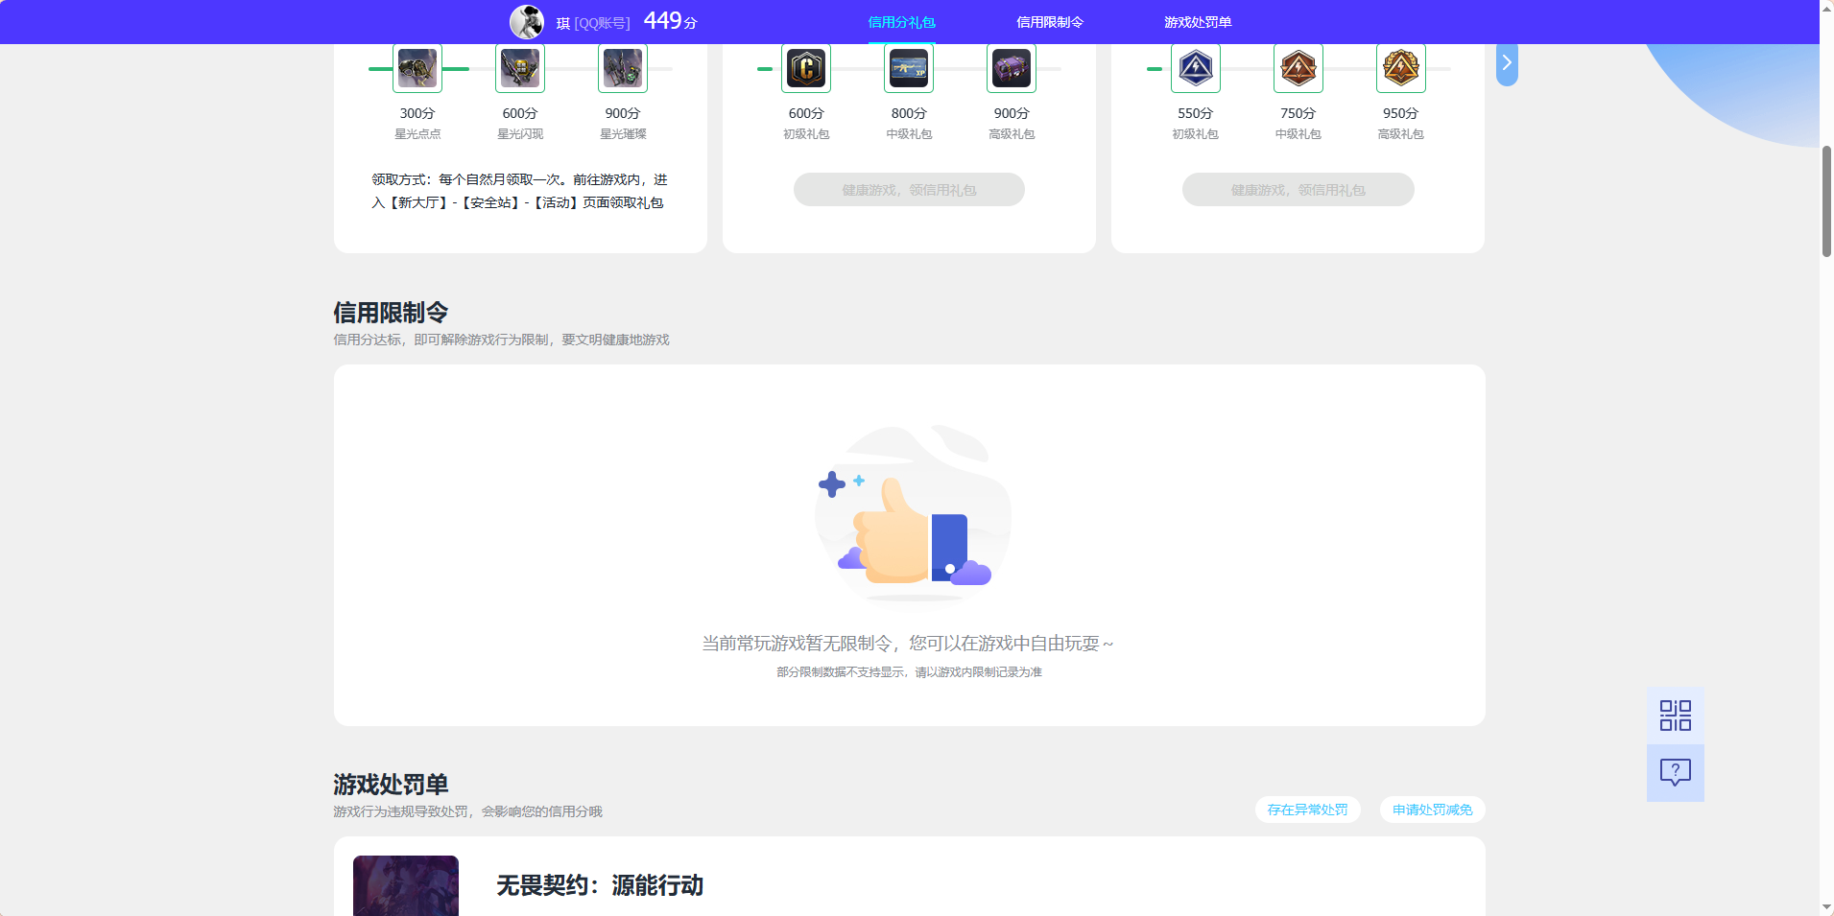Open the 800分 中级礼包 weapon icon

(908, 67)
